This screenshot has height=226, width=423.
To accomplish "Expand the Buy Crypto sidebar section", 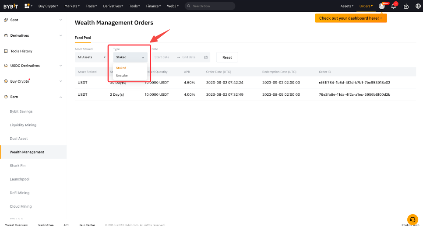I will click(x=61, y=81).
